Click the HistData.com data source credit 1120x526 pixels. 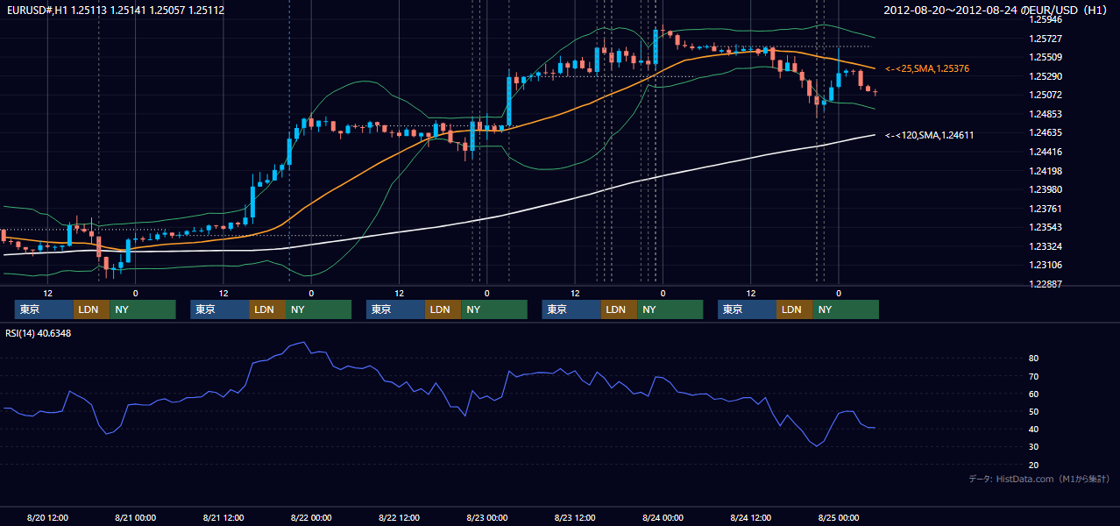pos(1039,479)
